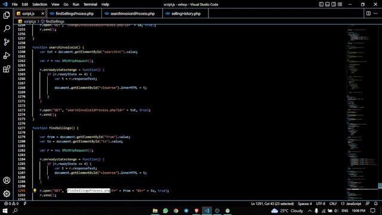Change end of line sequence CRLF

[333, 204]
